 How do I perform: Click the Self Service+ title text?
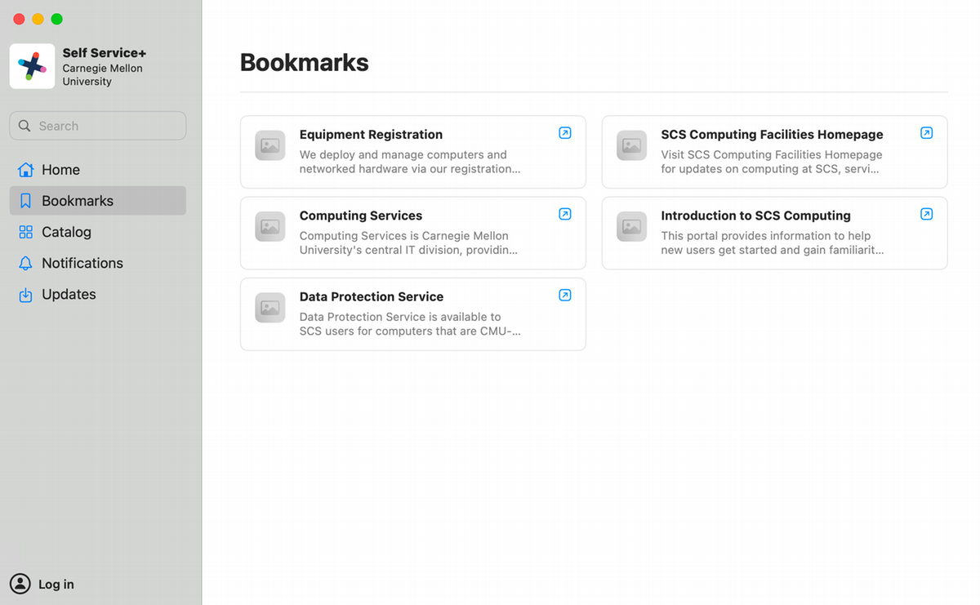pos(105,53)
